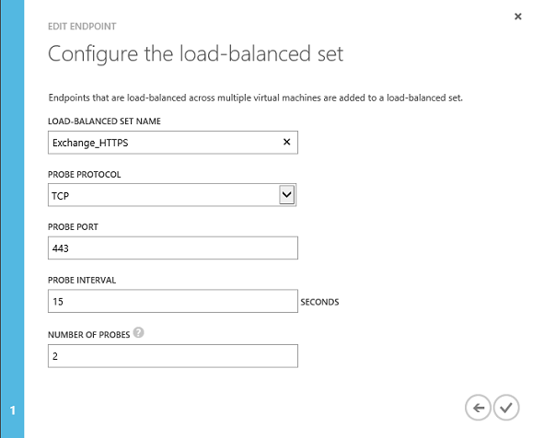Select wizard step 1 in blue sidebar

[13, 410]
